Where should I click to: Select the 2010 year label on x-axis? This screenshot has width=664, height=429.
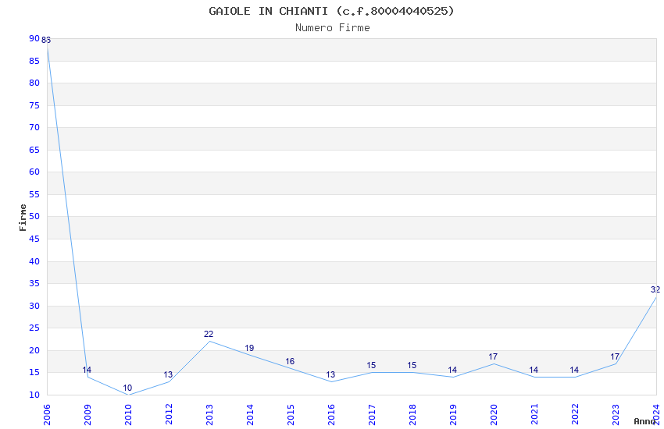[x=128, y=414]
